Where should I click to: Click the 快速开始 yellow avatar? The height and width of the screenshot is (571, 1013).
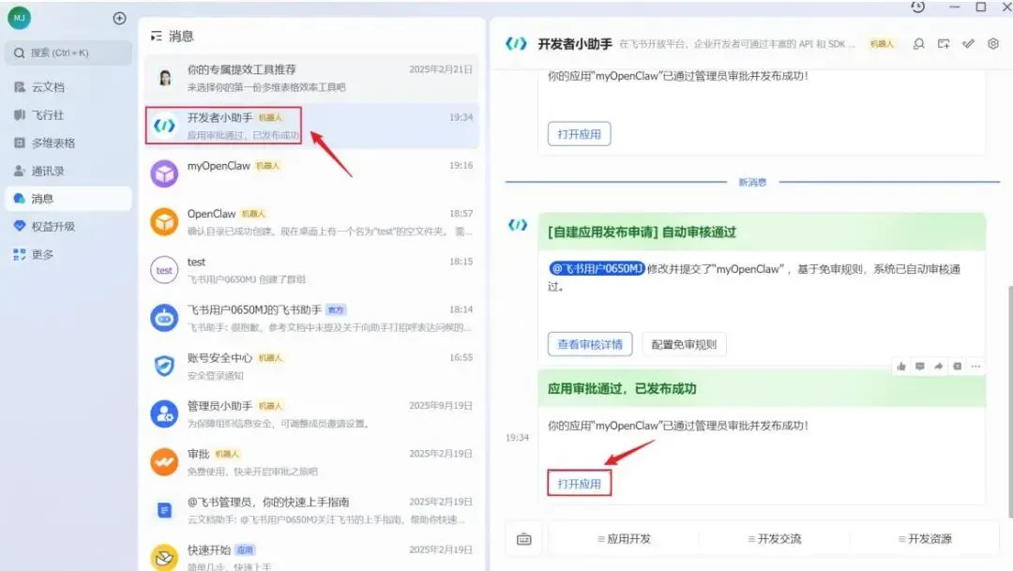coord(164,557)
